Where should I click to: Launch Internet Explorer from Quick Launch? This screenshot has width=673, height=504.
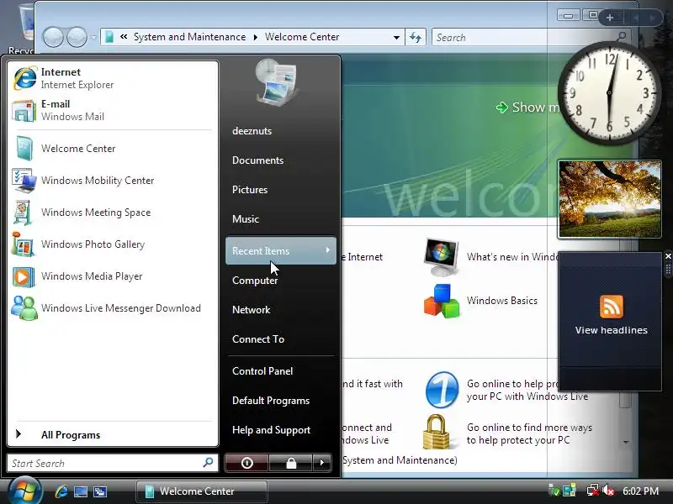click(x=61, y=491)
